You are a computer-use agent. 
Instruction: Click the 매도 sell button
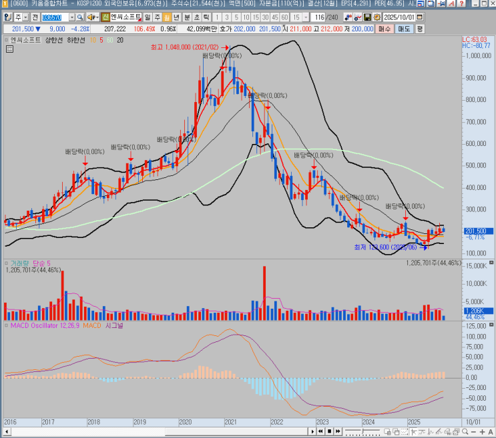[x=404, y=29]
